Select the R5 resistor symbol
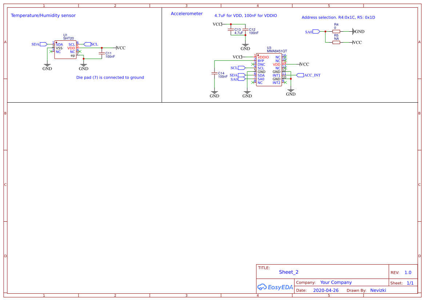The width and height of the screenshot is (425, 301). pyautogui.click(x=336, y=42)
